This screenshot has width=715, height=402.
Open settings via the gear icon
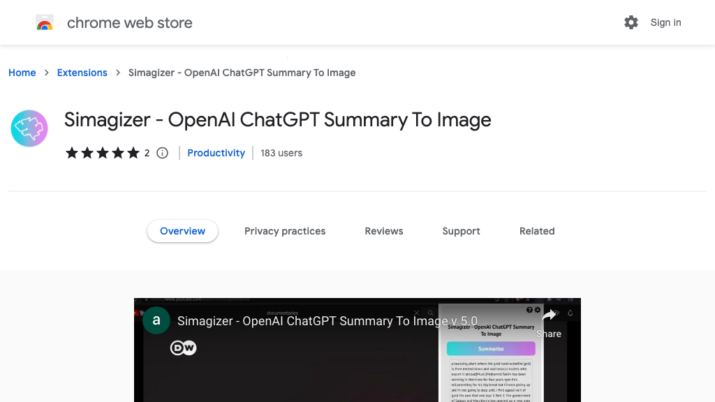tap(631, 22)
